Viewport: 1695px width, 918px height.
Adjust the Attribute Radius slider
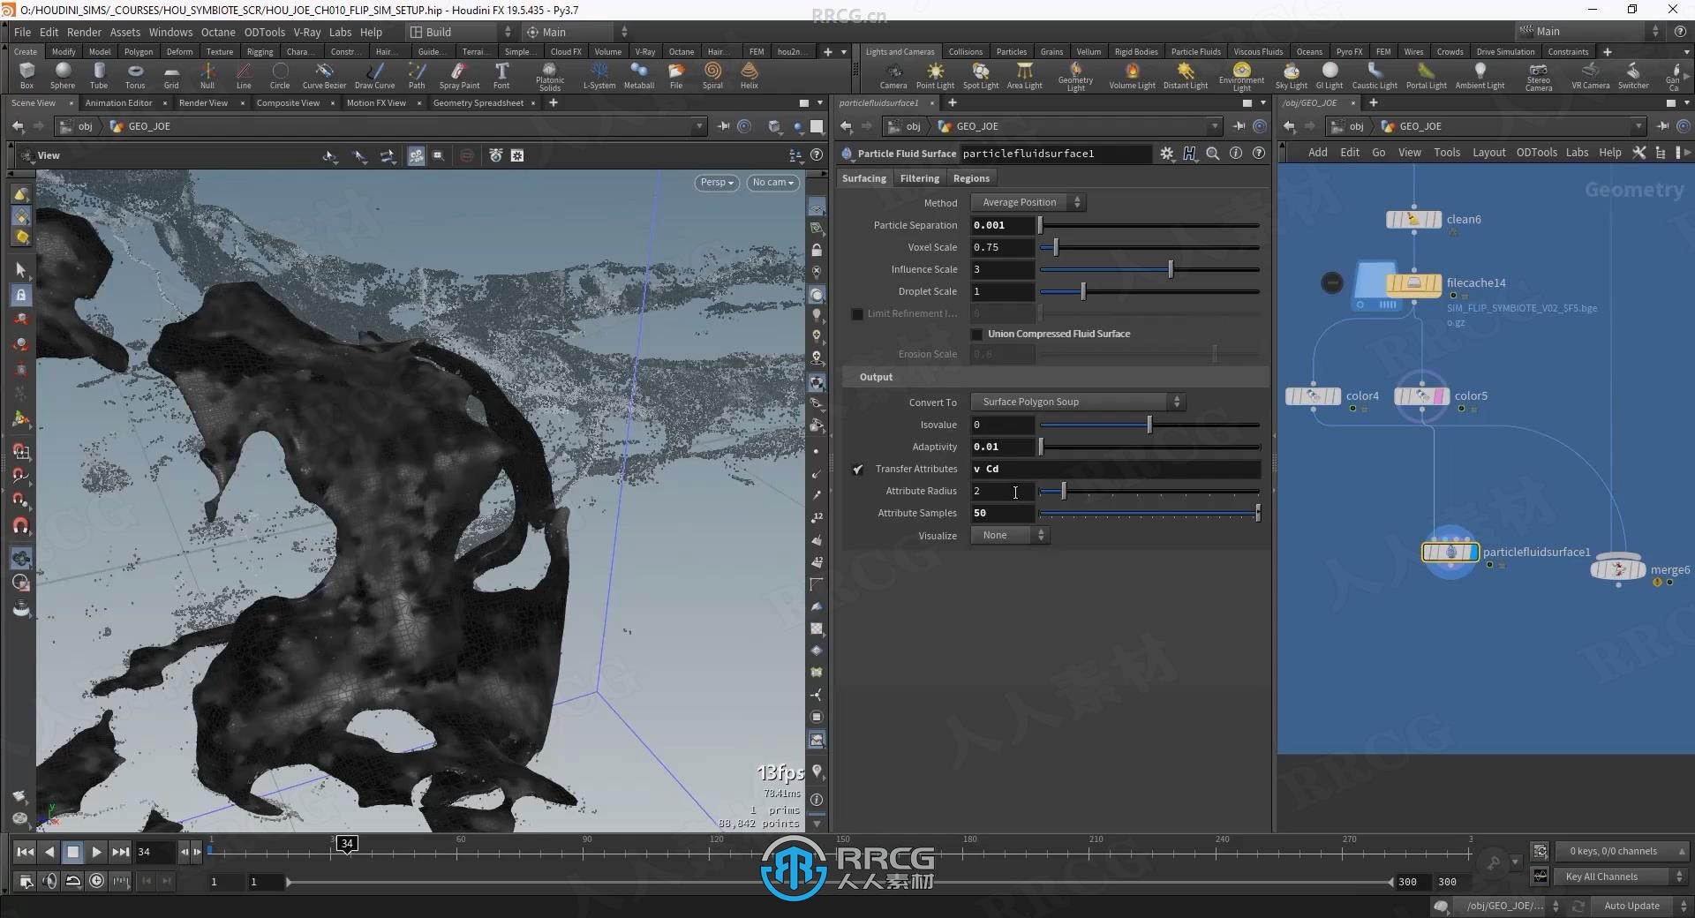tap(1149, 492)
